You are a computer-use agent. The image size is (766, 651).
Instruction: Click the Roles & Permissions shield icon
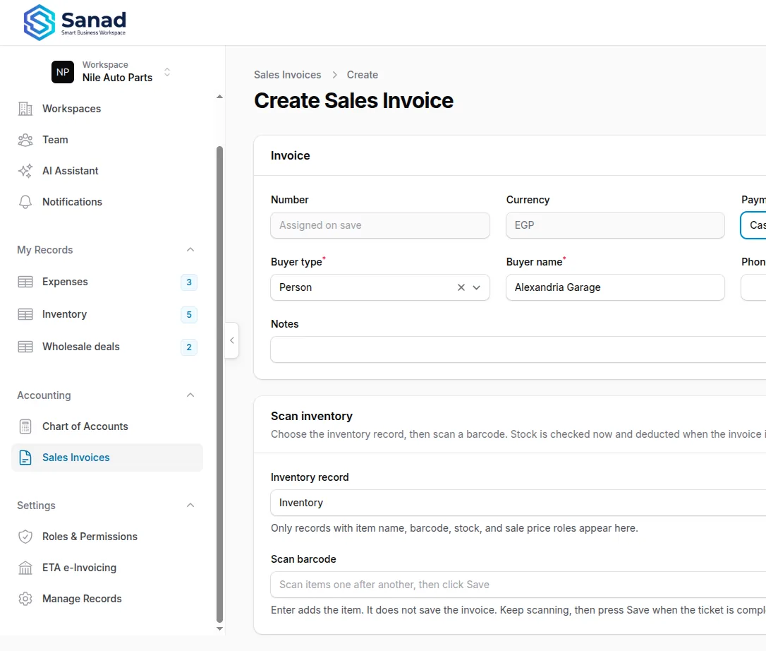point(25,537)
